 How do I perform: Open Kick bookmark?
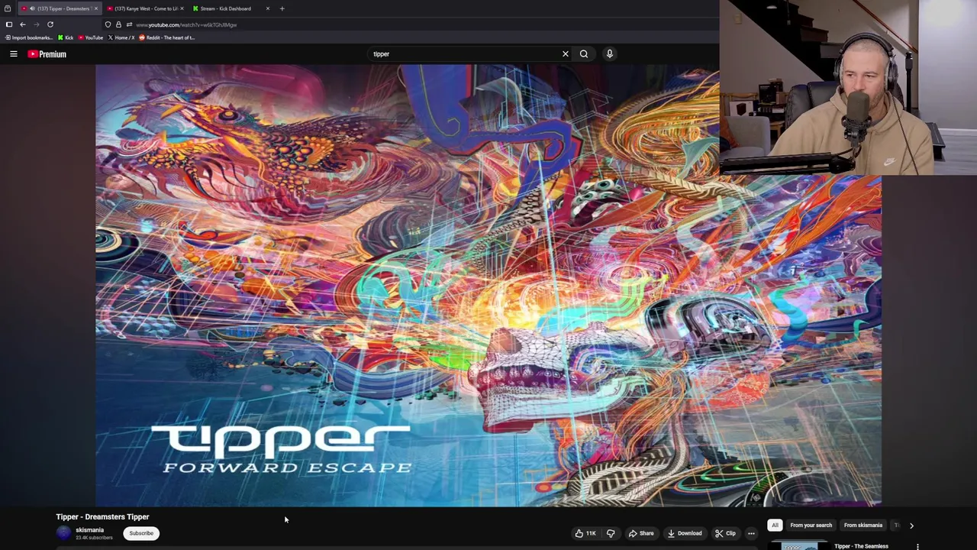coord(66,37)
